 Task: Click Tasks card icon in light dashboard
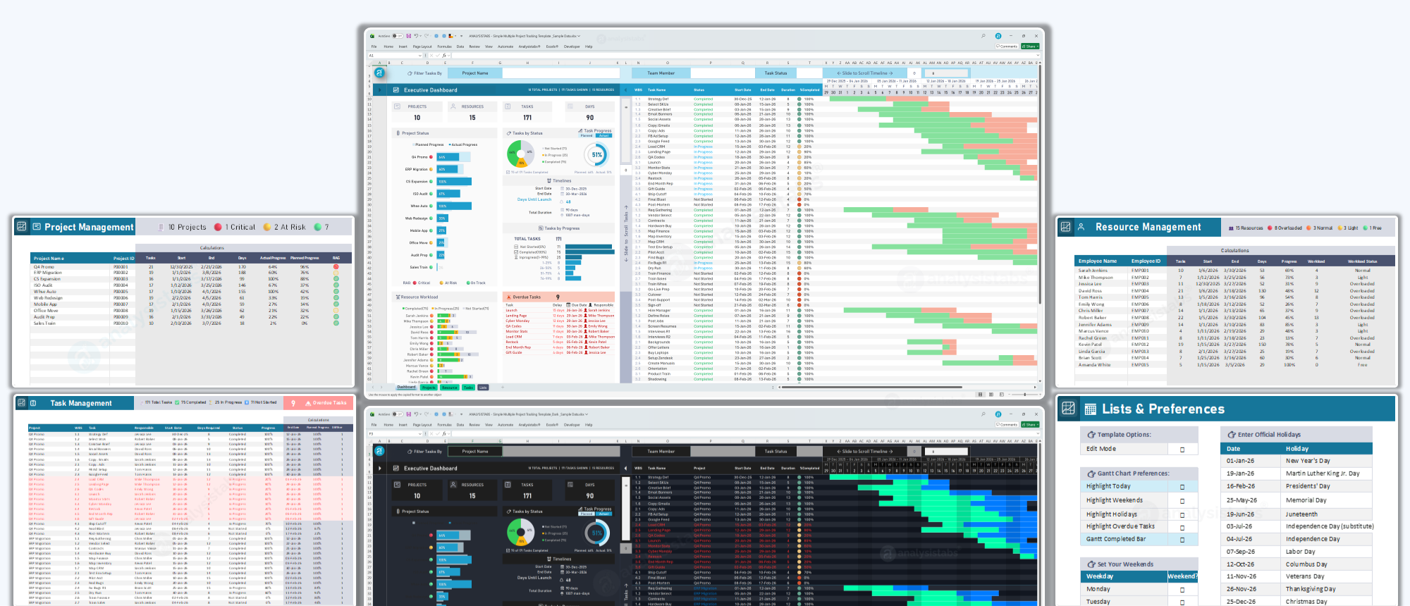click(508, 106)
